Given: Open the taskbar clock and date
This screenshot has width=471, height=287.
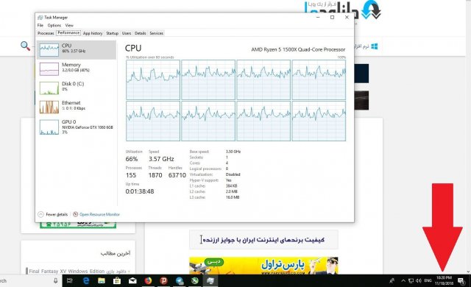Looking at the screenshot, I should [444, 280].
